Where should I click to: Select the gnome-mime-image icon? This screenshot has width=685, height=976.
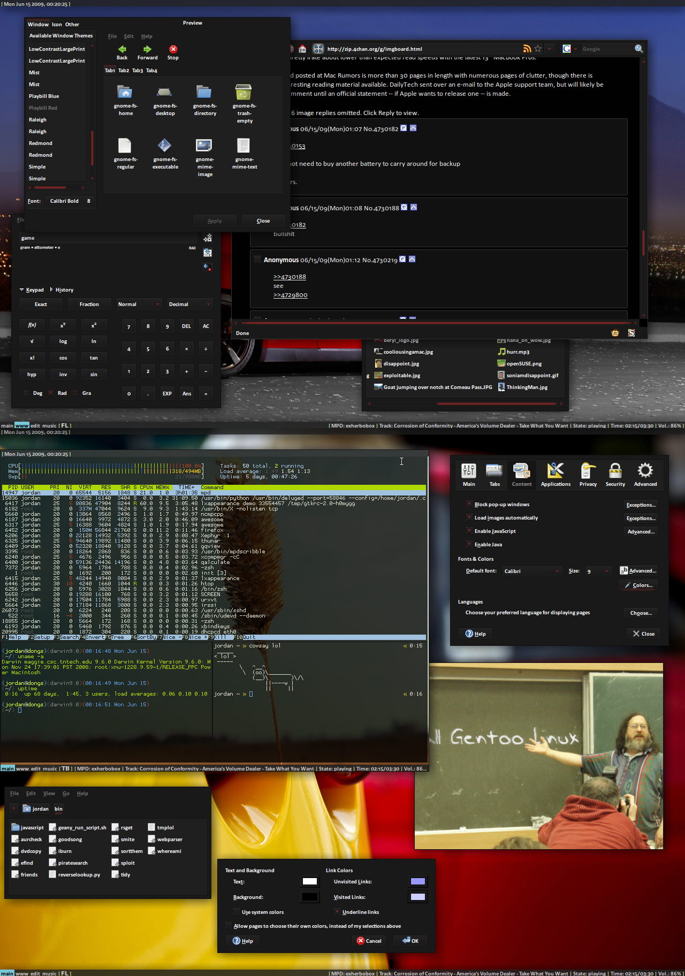[x=204, y=146]
